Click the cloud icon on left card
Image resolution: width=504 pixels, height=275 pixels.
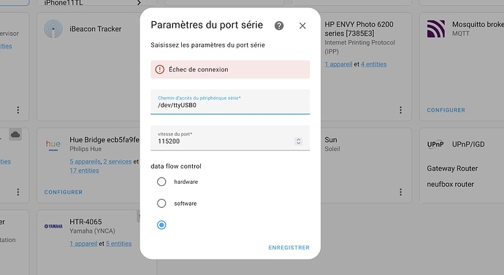point(15,135)
